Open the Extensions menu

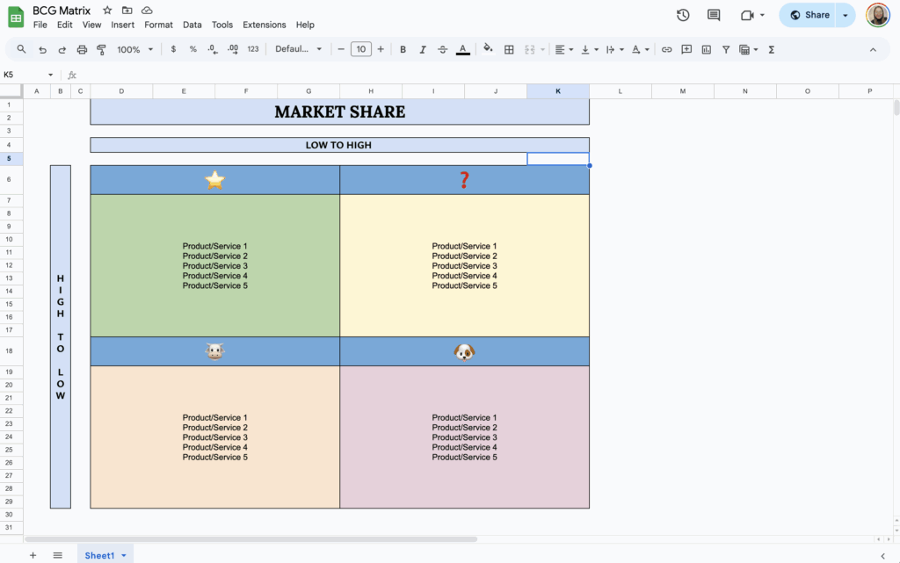click(264, 25)
